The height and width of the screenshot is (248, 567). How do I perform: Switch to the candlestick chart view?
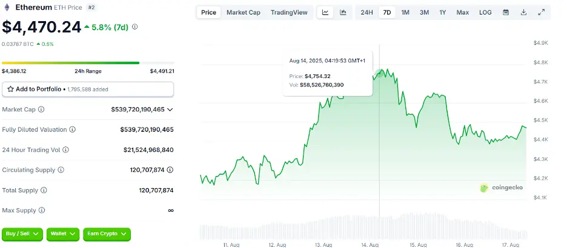343,12
